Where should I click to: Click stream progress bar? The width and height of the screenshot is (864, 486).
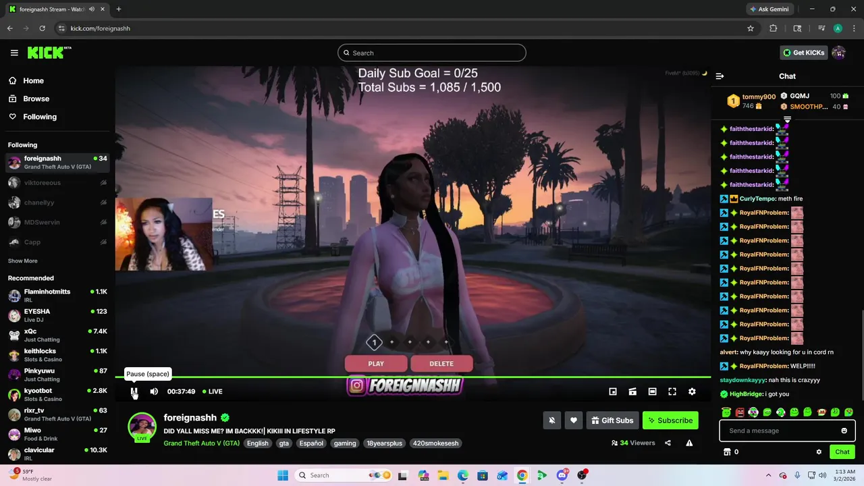pos(413,377)
